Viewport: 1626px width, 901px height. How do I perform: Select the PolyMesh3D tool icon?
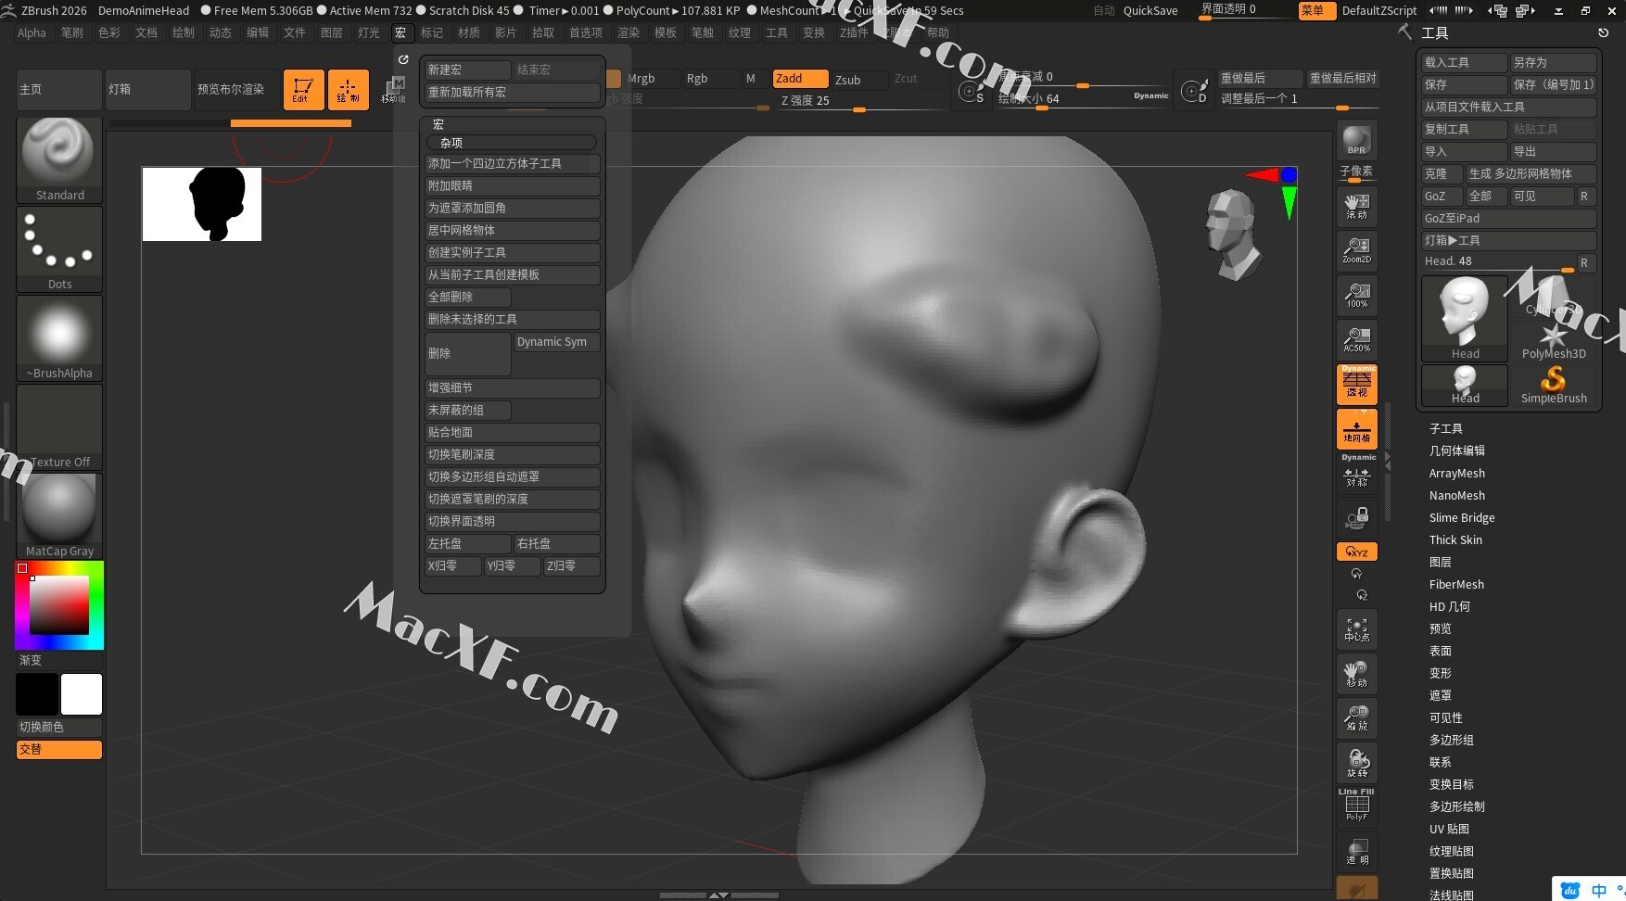click(x=1554, y=340)
